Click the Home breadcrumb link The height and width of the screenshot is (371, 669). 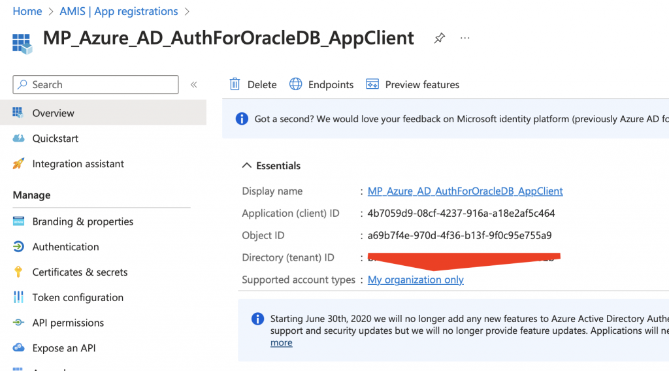[x=27, y=12]
